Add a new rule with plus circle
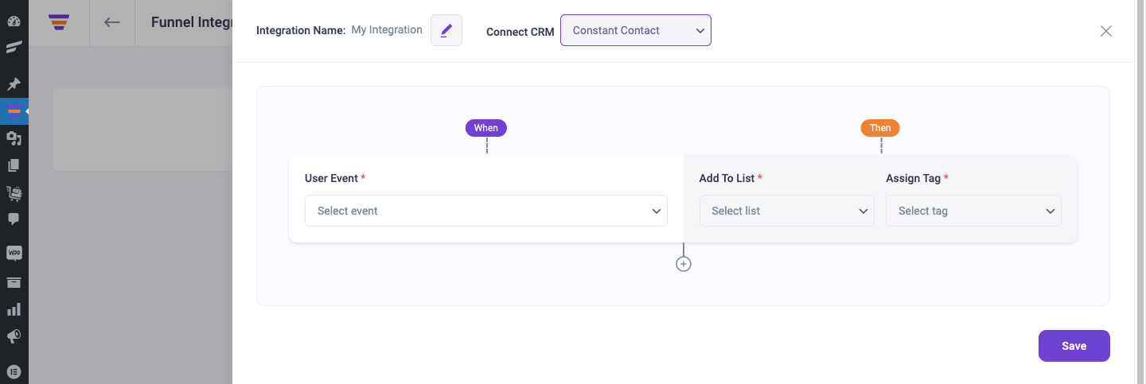Image resolution: width=1146 pixels, height=384 pixels. coord(684,264)
